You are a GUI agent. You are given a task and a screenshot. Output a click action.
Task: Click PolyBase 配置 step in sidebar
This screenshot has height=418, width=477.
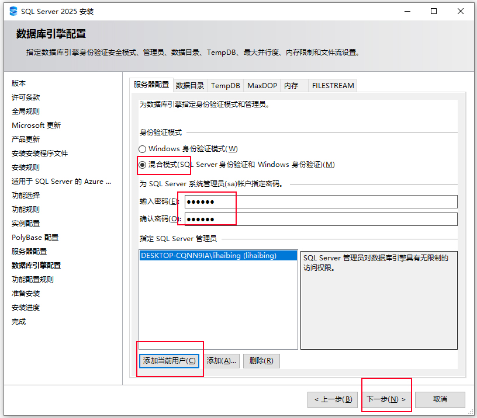tap(35, 237)
